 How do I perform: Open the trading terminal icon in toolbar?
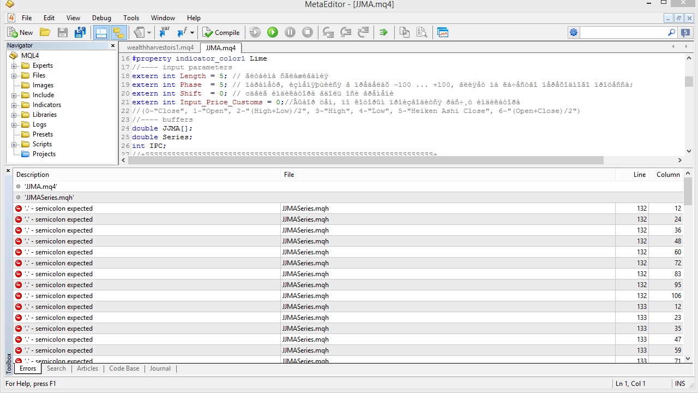442,33
